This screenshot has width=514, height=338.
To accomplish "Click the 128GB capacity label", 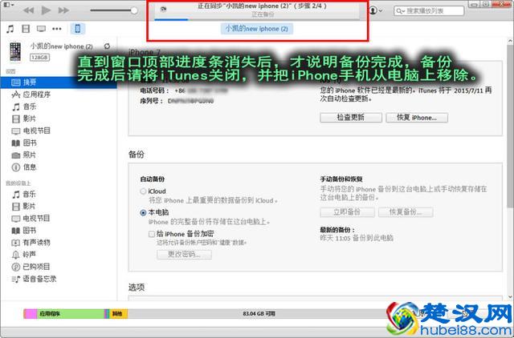I will point(39,57).
